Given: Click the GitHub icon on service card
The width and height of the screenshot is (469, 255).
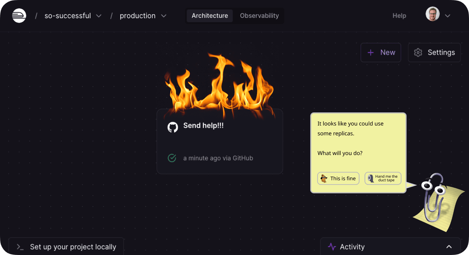Looking at the screenshot, I should tap(173, 127).
